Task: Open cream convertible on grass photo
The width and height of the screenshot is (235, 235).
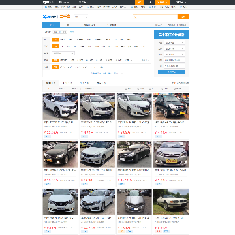Action: tap(171, 202)
